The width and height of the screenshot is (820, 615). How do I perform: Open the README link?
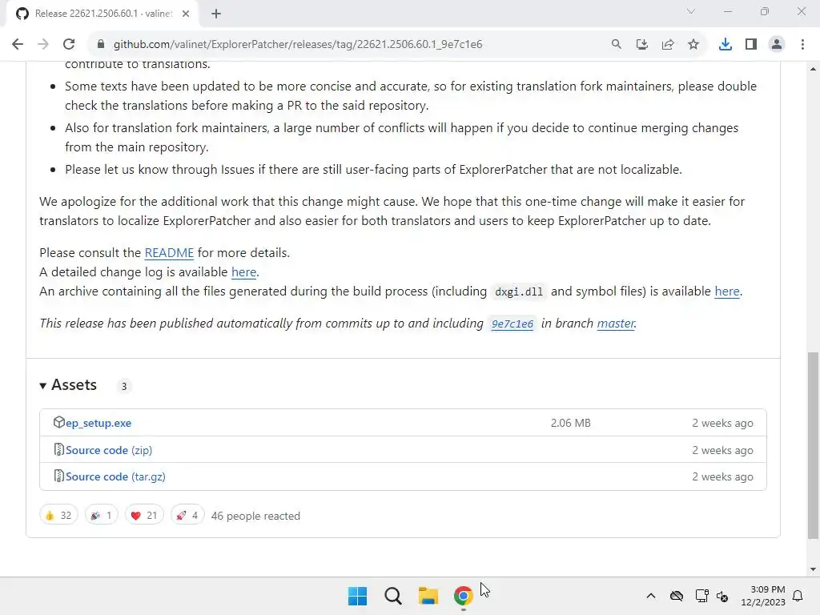169,253
